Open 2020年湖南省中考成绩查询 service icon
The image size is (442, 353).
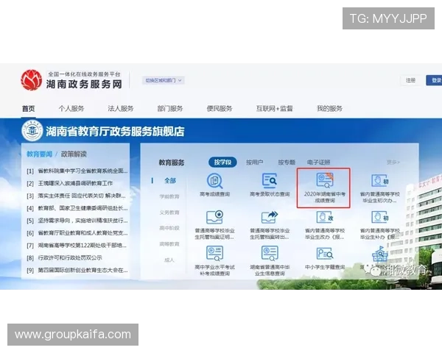coord(325,180)
